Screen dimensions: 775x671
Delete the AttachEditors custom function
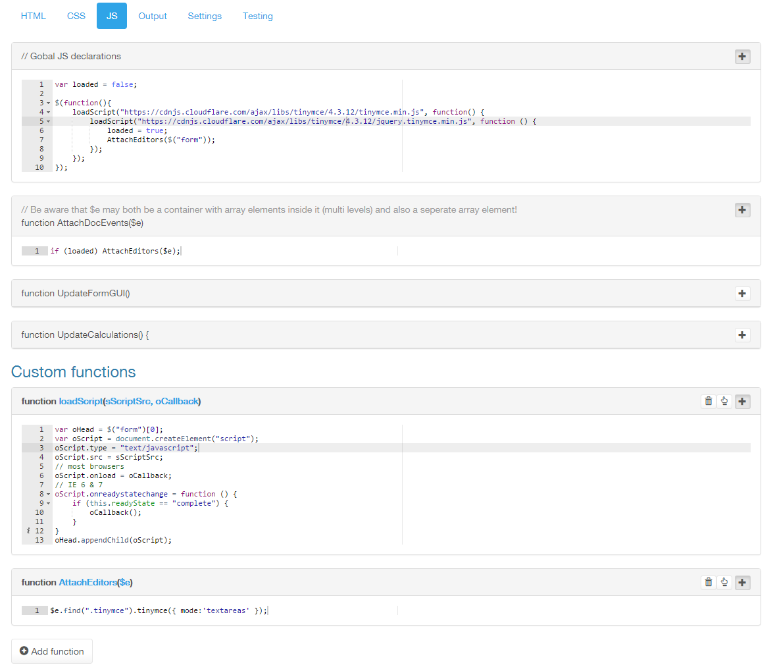click(709, 582)
